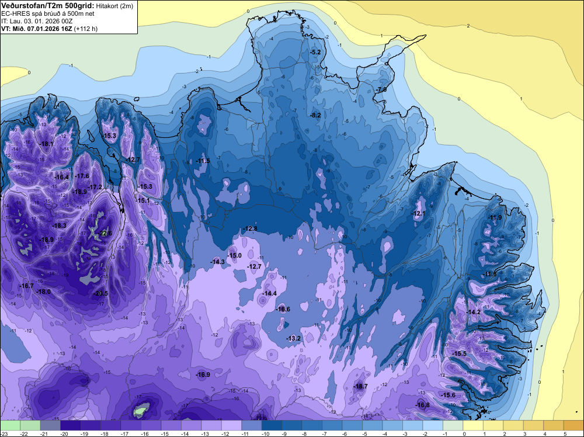
Task: Click the -15.1 temperature value
Action: coord(142,200)
